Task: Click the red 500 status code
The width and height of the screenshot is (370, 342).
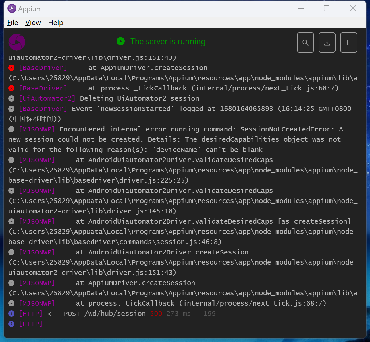Action: (156, 314)
